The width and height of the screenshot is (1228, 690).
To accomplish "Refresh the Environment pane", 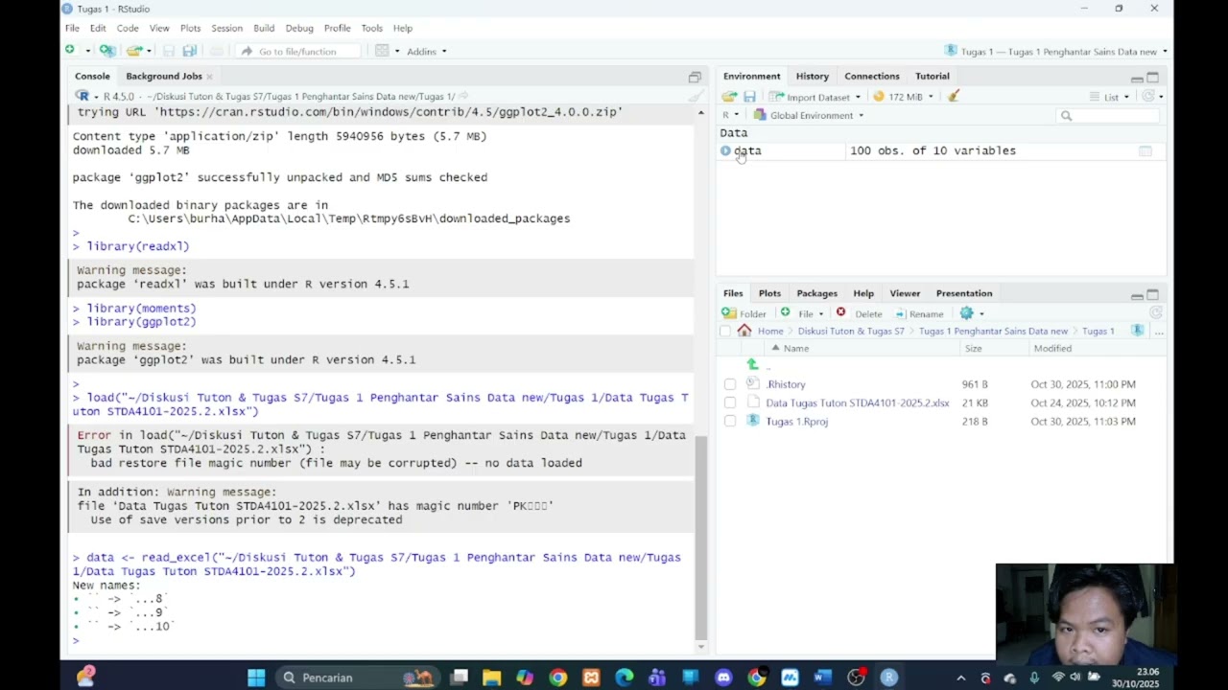I will pyautogui.click(x=1148, y=97).
